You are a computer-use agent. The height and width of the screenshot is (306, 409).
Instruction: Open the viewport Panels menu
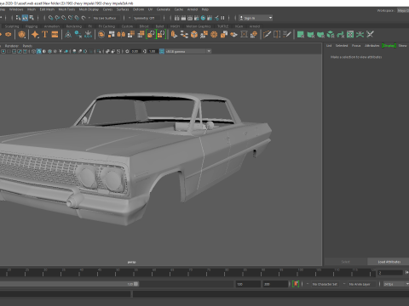point(27,46)
